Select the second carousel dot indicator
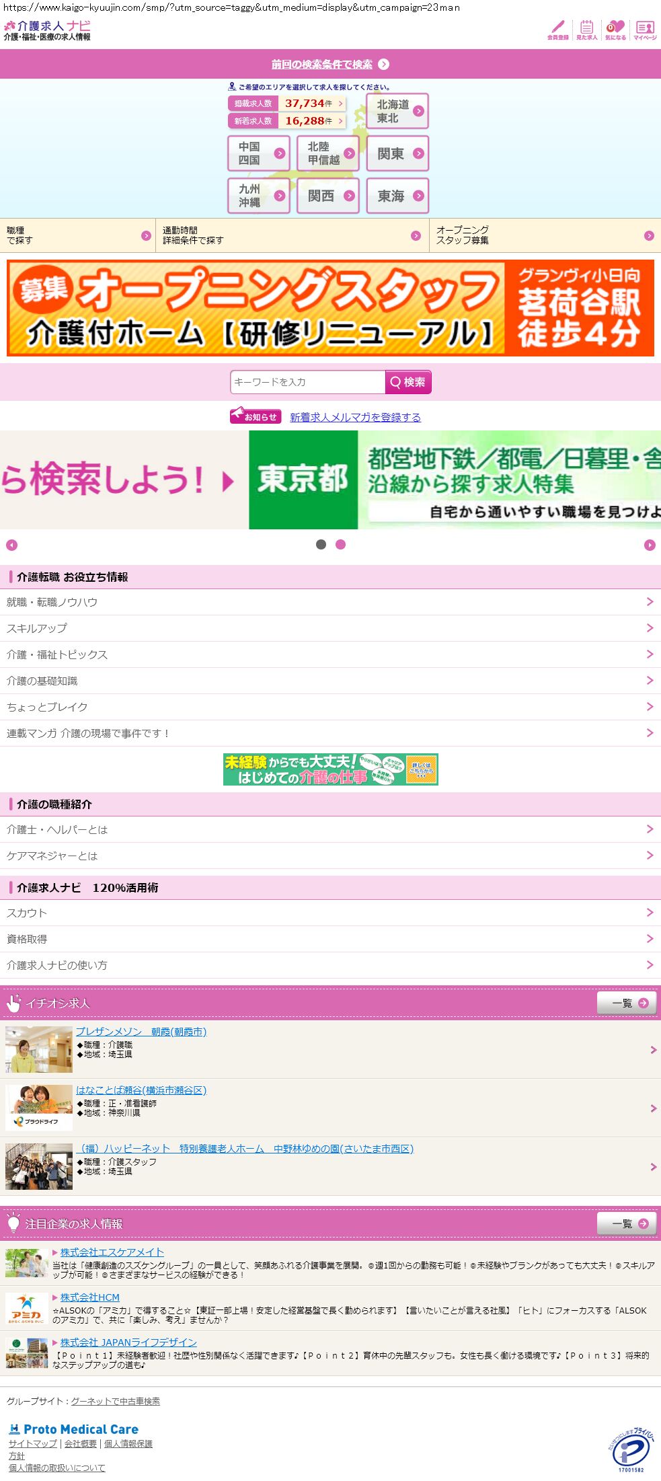This screenshot has width=661, height=1481. pyautogui.click(x=340, y=544)
